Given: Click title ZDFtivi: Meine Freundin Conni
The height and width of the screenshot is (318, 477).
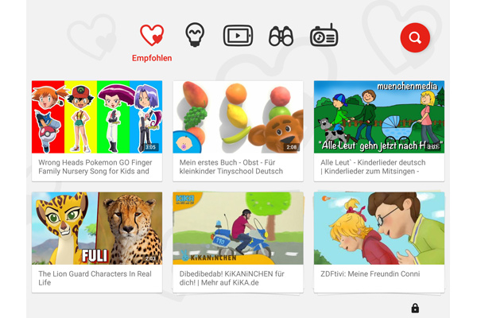Looking at the screenshot, I should tap(370, 273).
